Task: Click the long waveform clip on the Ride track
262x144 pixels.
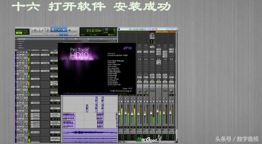Action: 90,133
